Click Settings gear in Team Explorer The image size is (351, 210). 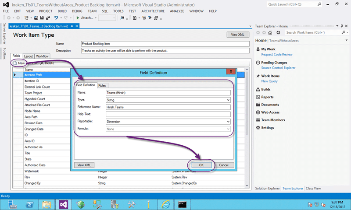pyautogui.click(x=258, y=128)
